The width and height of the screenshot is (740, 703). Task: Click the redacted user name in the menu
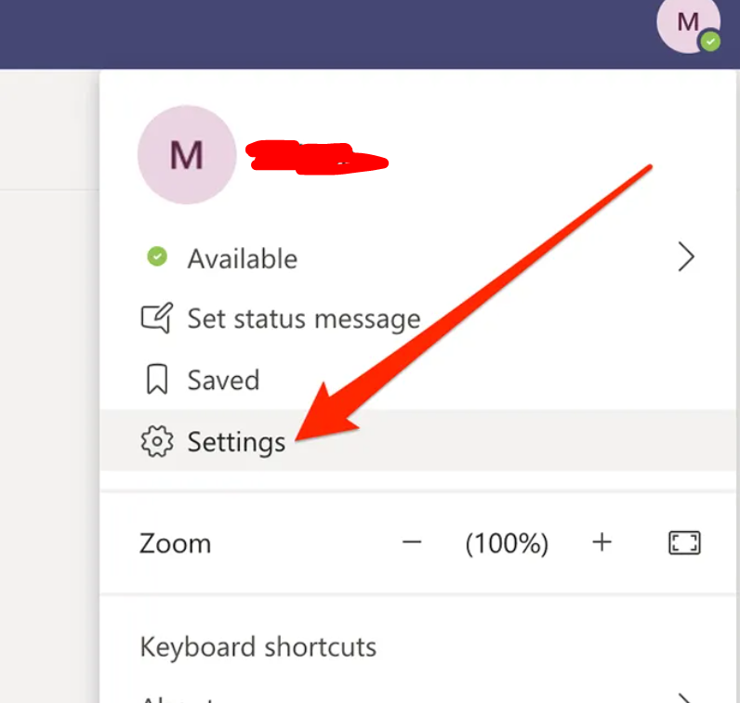pyautogui.click(x=316, y=158)
